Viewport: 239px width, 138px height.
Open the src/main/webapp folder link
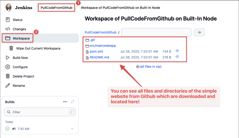(103, 46)
